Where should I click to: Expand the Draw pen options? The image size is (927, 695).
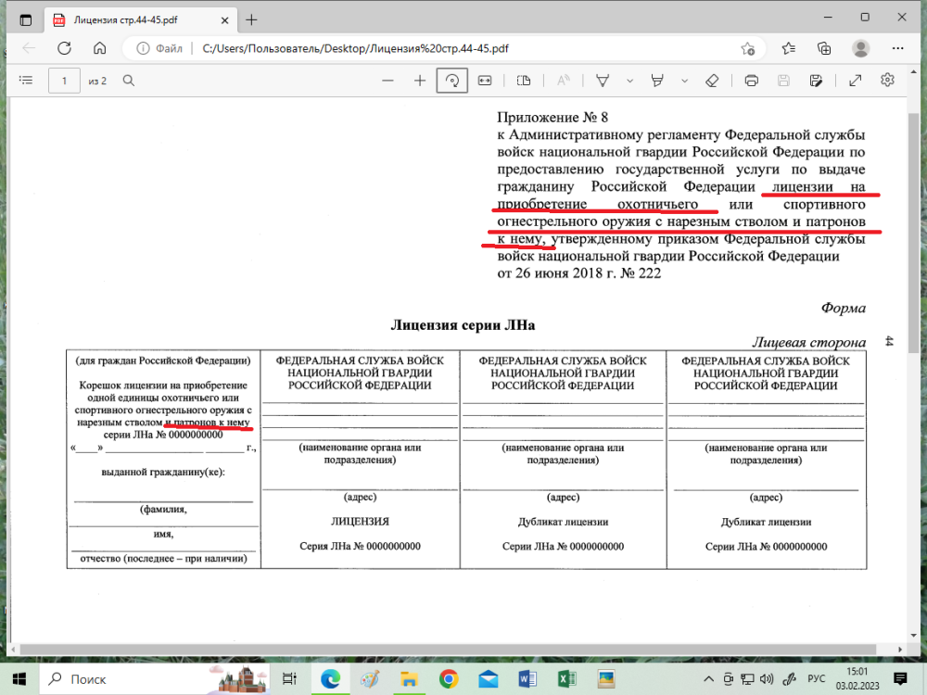coord(629,81)
